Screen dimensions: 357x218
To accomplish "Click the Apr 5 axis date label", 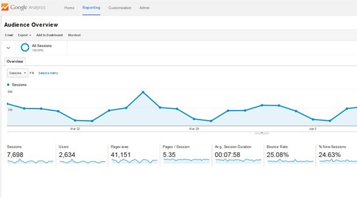I will pos(313,129).
